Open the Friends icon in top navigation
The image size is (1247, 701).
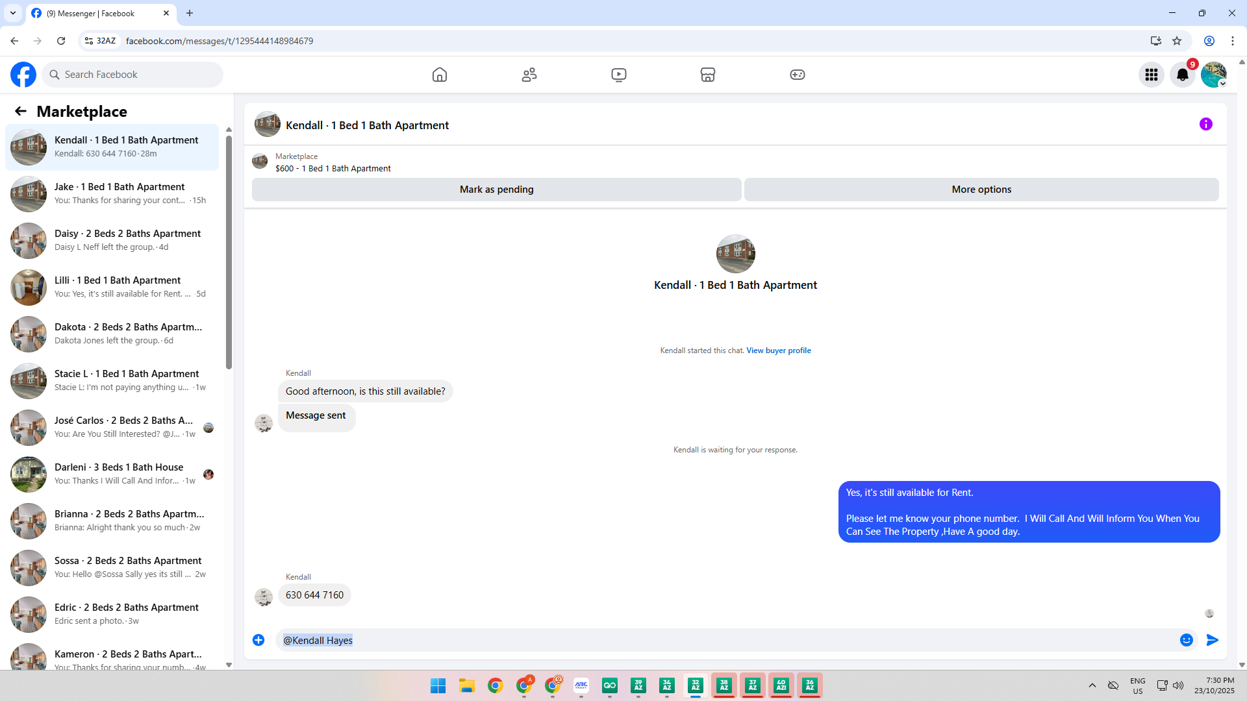tap(529, 75)
